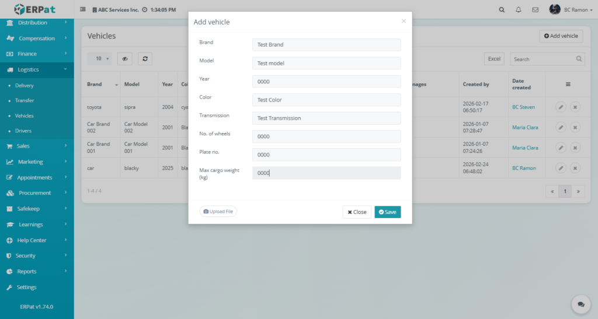Save the new vehicle
Image resolution: width=598 pixels, height=319 pixels.
(388, 212)
